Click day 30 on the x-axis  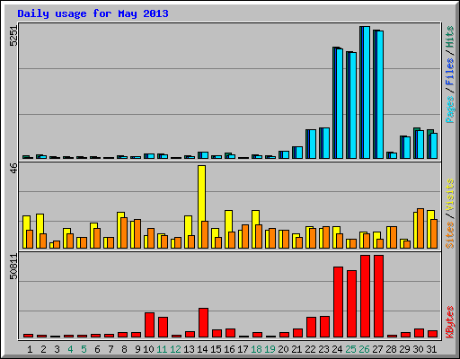pyautogui.click(x=418, y=349)
